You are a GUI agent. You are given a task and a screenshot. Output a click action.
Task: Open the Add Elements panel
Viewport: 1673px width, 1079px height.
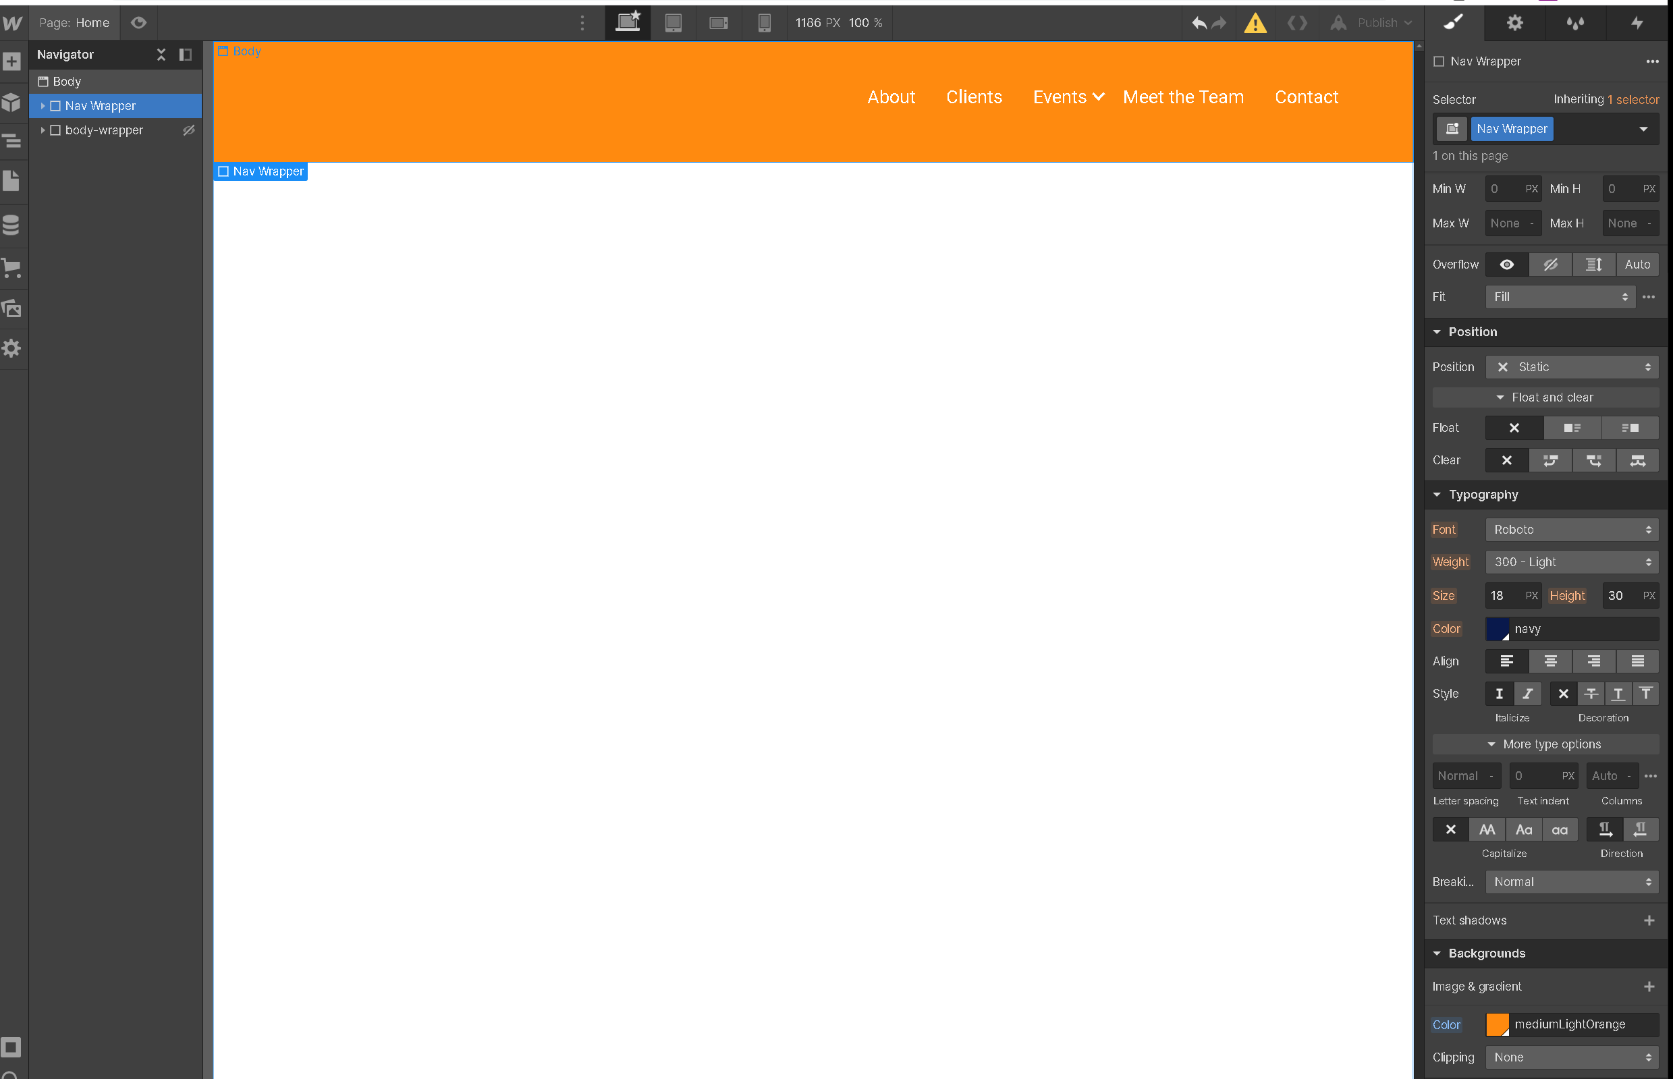pos(12,61)
